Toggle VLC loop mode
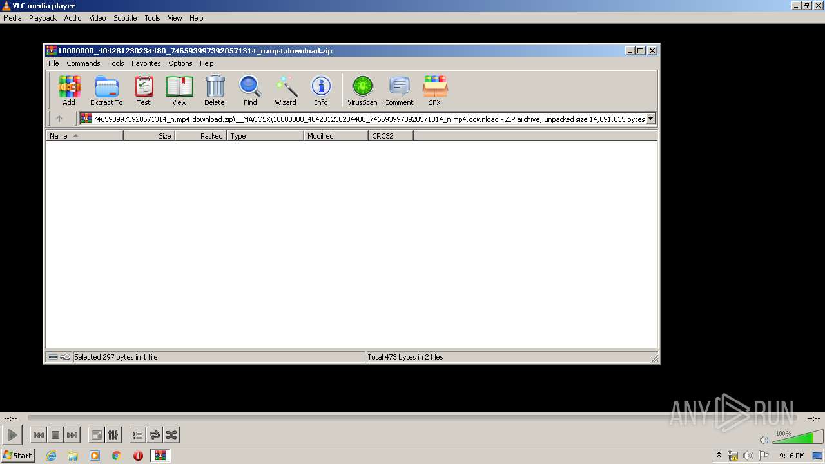Screen dimensions: 825x464 [154, 435]
